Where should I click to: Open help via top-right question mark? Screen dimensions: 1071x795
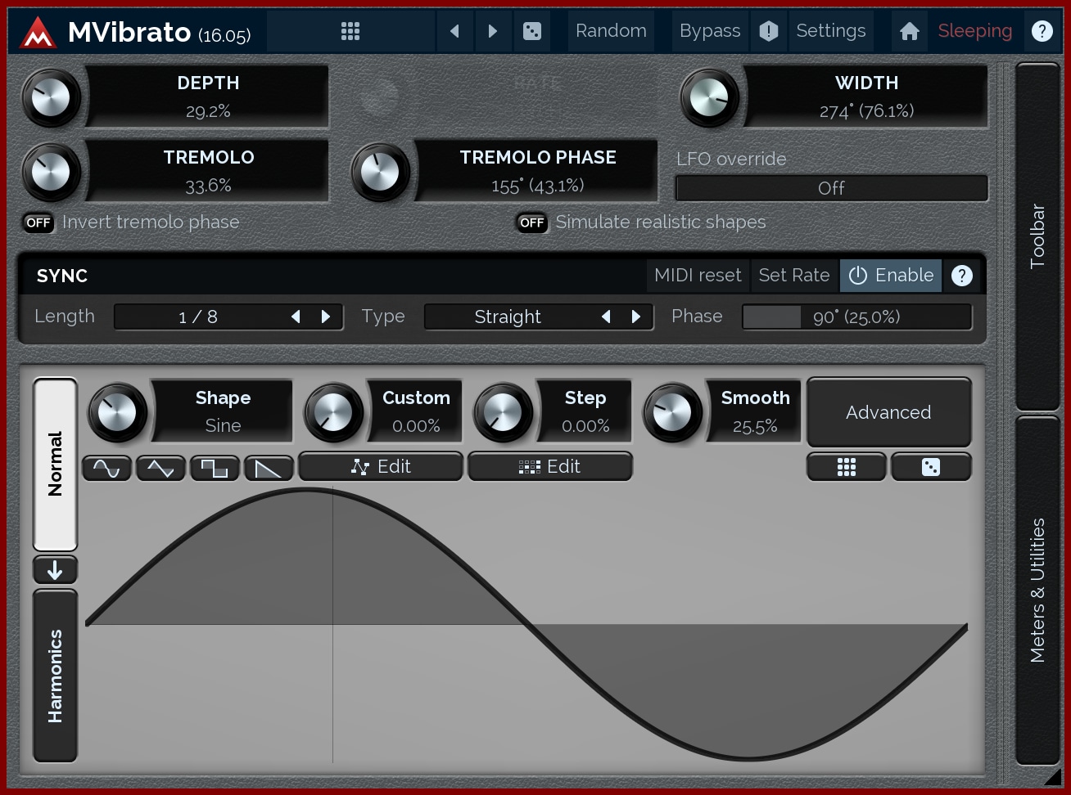tap(1042, 31)
